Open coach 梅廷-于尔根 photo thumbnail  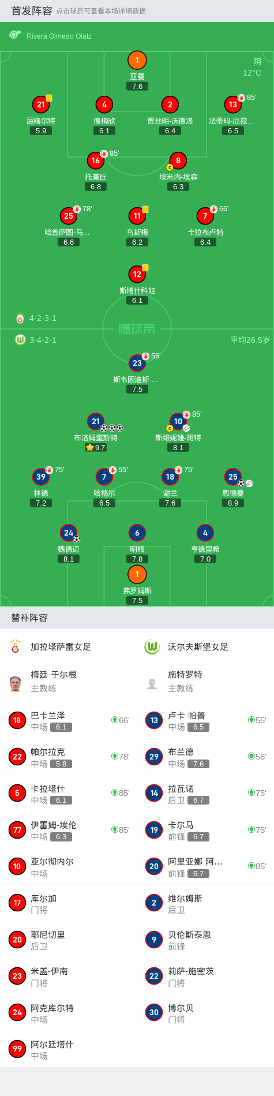tap(16, 683)
